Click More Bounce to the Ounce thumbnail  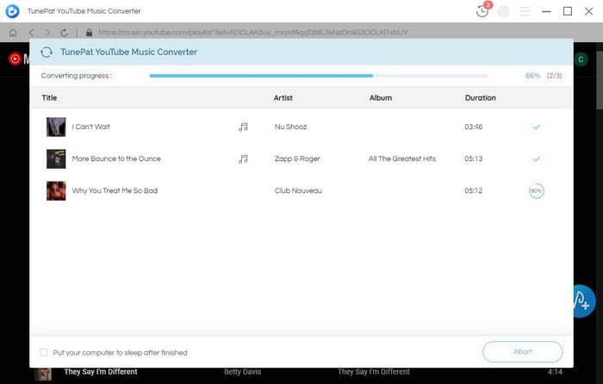point(56,158)
